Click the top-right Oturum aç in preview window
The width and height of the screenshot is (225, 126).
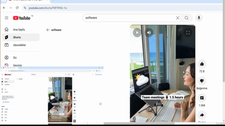click(99, 75)
